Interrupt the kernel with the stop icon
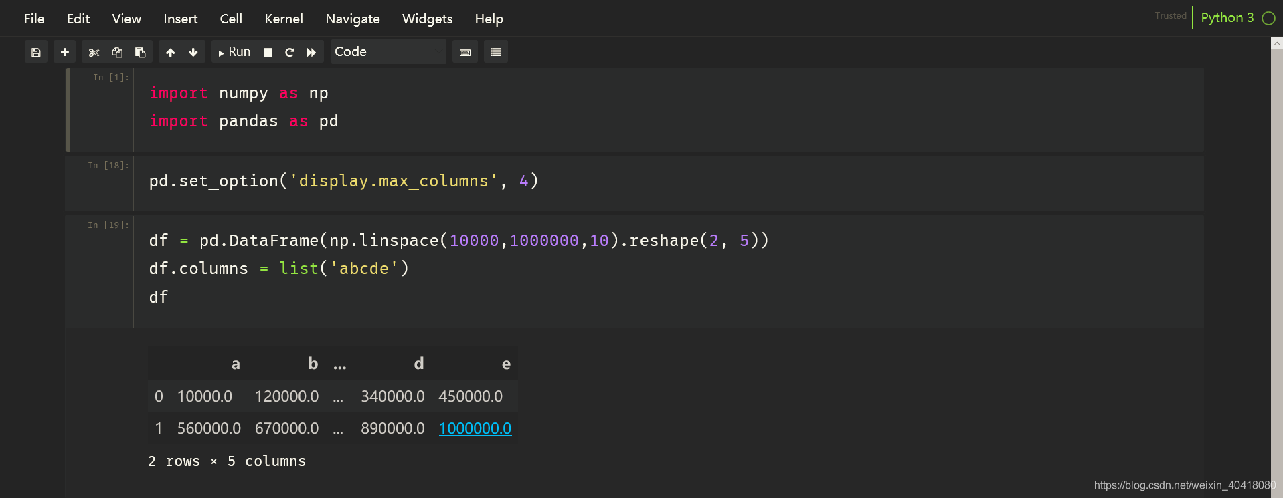1283x498 pixels. [268, 52]
